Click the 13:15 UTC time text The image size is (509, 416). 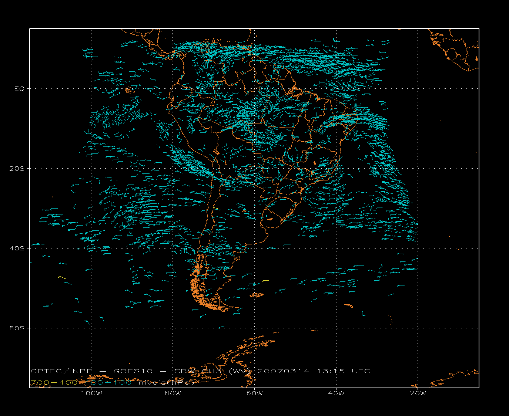(x=343, y=371)
